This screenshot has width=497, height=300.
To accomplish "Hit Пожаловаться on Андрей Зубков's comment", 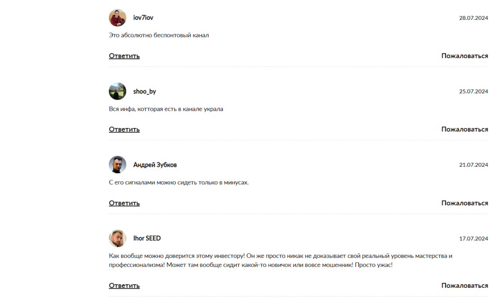I will [464, 203].
